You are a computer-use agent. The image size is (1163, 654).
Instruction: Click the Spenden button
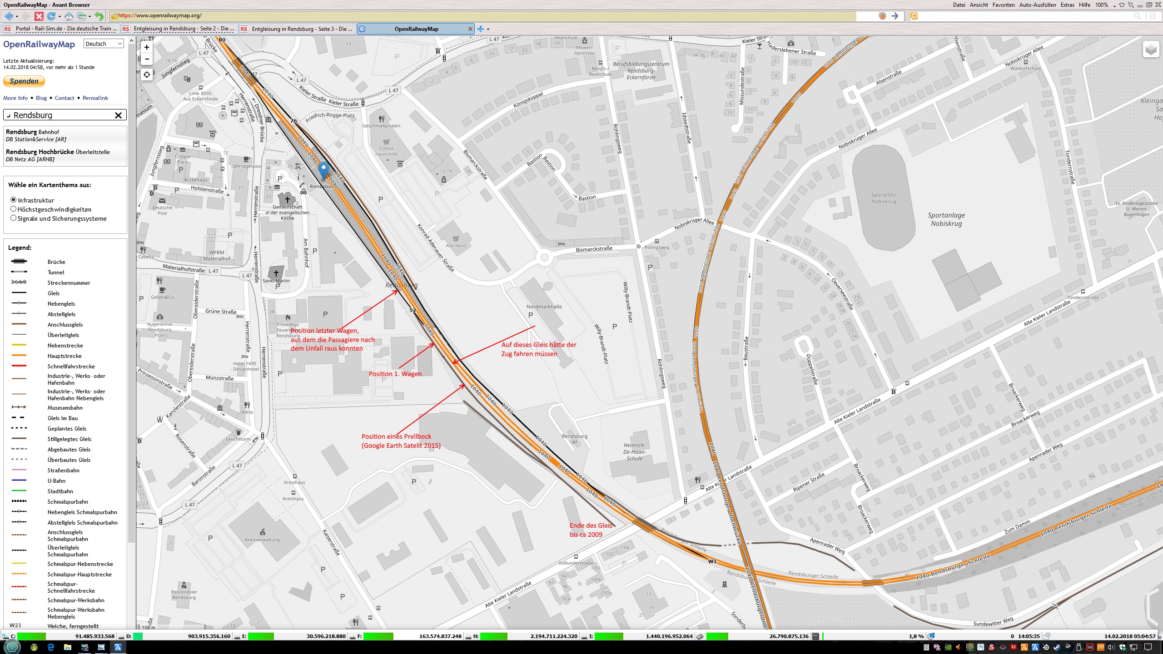tap(24, 81)
